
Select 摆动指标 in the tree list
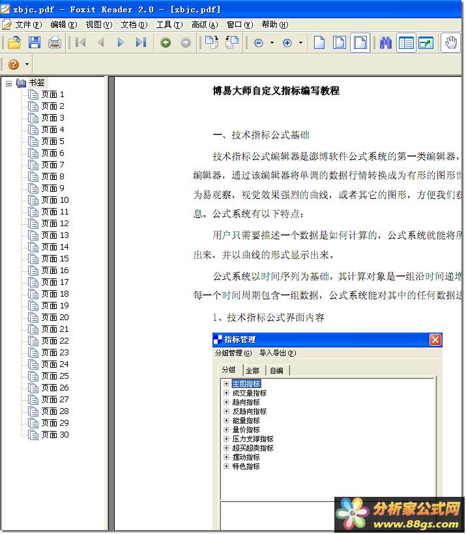(246, 457)
